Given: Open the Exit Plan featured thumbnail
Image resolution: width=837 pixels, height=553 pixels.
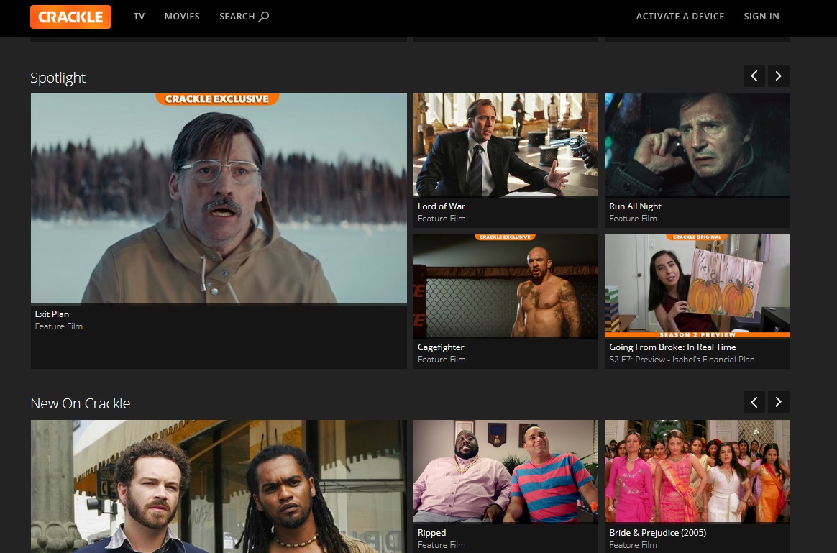Looking at the screenshot, I should (x=219, y=198).
